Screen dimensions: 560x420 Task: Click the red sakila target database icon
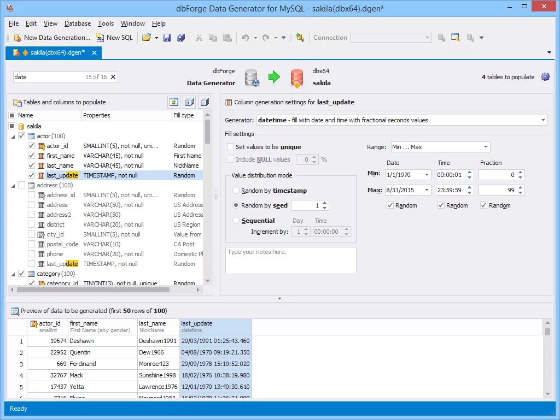click(x=297, y=79)
